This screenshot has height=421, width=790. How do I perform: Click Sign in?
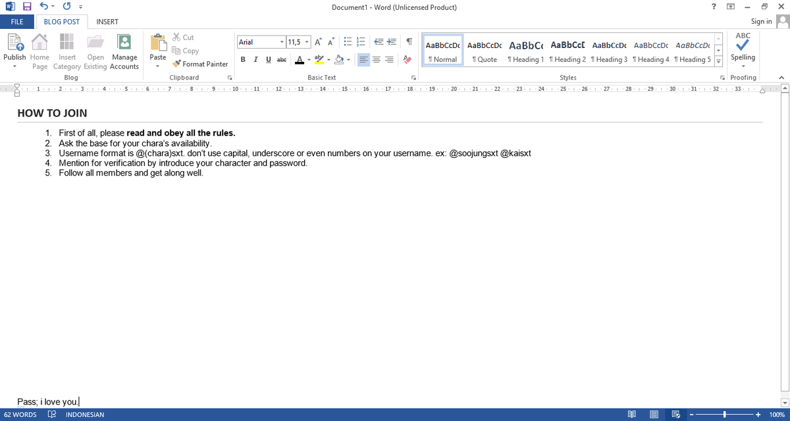[762, 22]
